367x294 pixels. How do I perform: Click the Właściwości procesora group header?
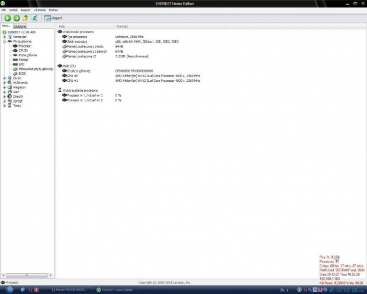(76, 32)
